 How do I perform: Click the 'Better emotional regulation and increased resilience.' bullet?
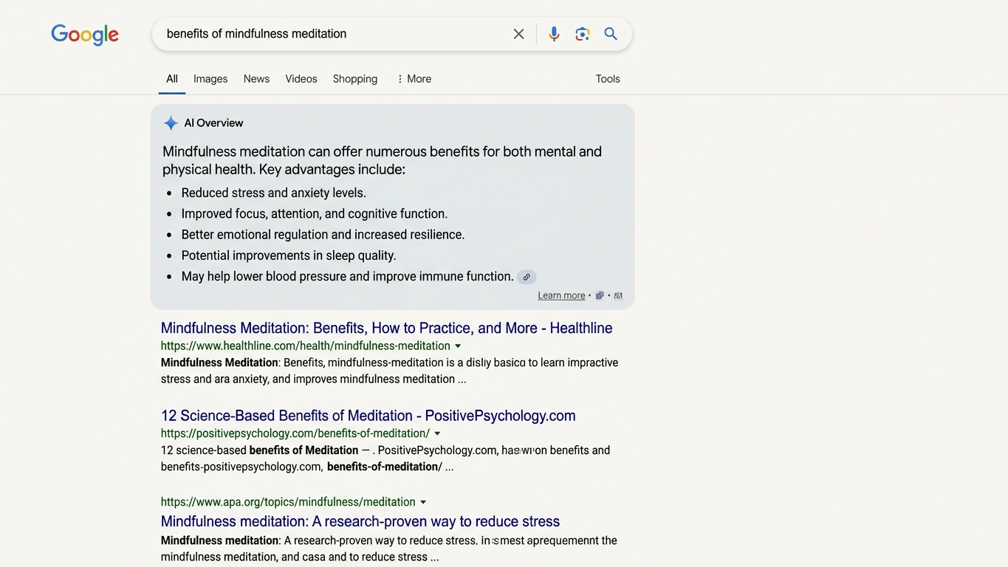point(323,235)
